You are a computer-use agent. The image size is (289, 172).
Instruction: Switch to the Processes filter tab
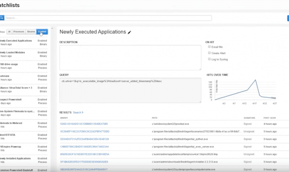click(x=19, y=31)
